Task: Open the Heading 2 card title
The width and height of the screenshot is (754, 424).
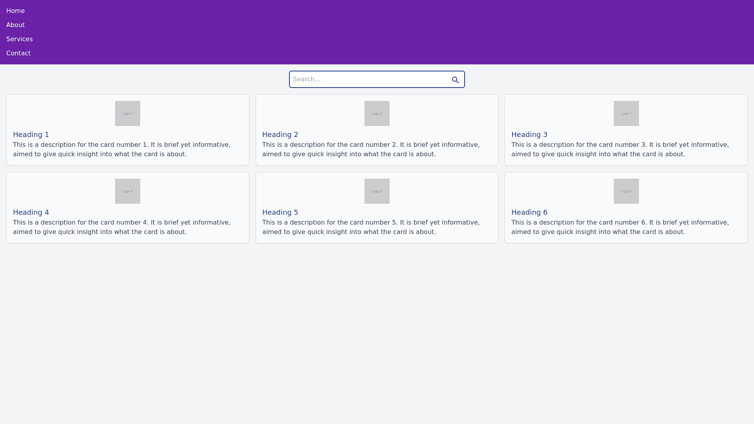Action: 280,135
